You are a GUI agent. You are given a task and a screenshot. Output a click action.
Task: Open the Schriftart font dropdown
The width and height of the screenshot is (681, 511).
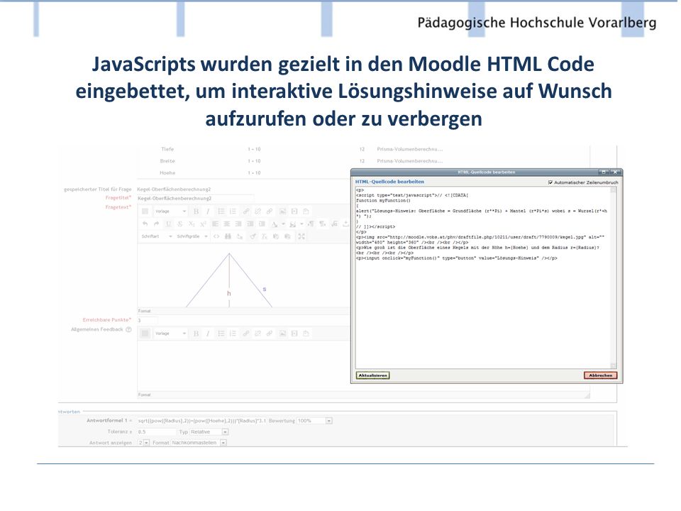(x=157, y=236)
